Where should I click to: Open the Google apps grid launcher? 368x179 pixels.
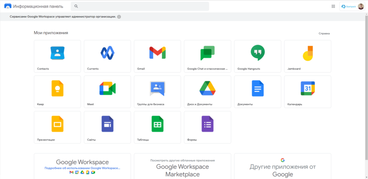(333, 6)
